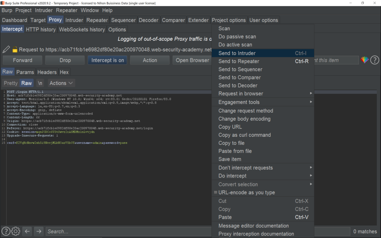Open the Proxy Options sub-tab

pos(117,30)
